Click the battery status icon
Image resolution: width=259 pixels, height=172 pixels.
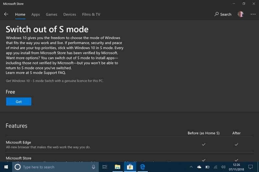point(207,167)
